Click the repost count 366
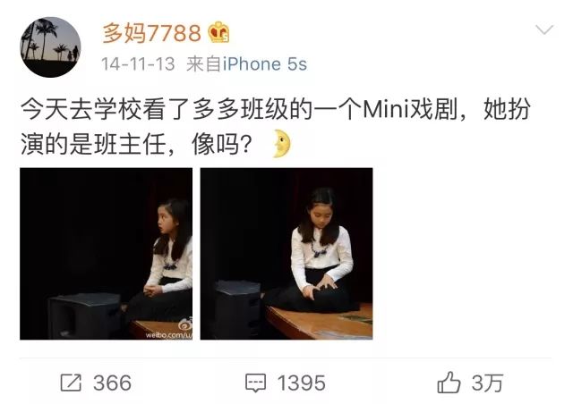The width and height of the screenshot is (573, 404). (x=112, y=383)
